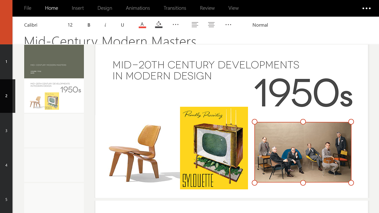Open the top-right more options ellipsis
379x213 pixels.
point(367,8)
